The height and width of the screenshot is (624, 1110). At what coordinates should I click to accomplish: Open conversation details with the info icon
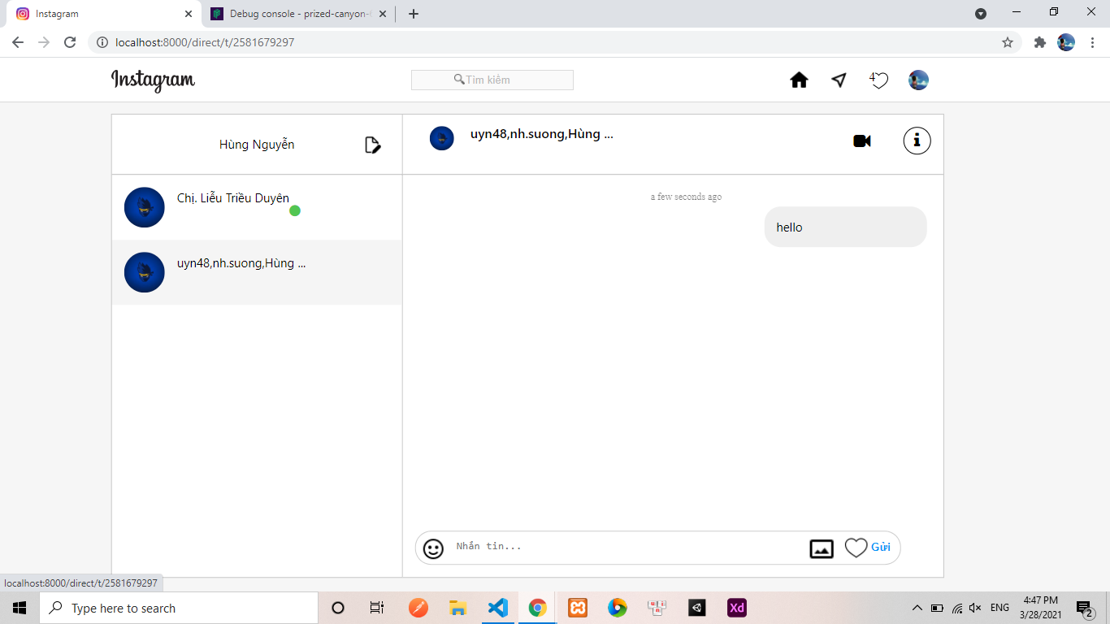pos(917,140)
